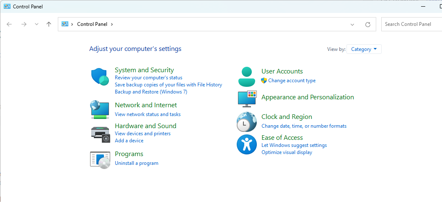Image resolution: width=442 pixels, height=202 pixels.
Task: Open View devices and printers
Action: pyautogui.click(x=142, y=134)
